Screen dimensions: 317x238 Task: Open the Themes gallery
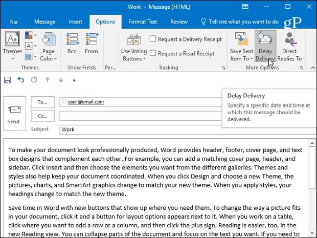coord(12,46)
